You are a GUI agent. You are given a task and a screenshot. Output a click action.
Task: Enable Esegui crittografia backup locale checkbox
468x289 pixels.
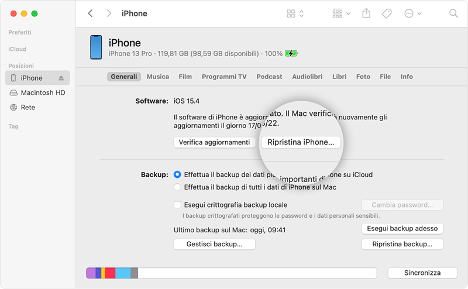[x=178, y=205]
